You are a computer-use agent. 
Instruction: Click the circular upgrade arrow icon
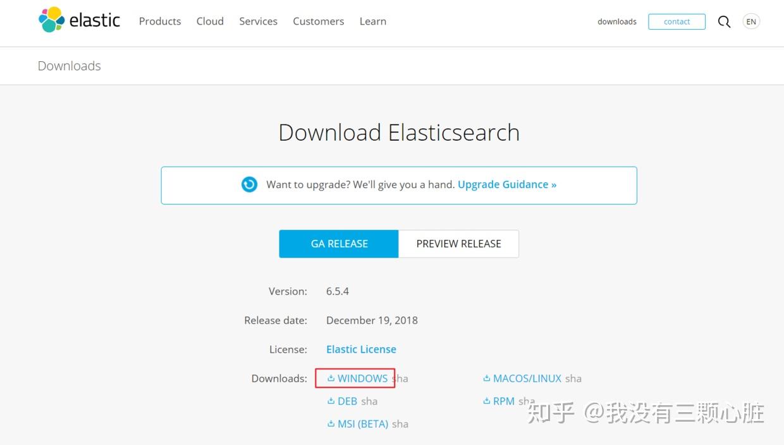249,184
